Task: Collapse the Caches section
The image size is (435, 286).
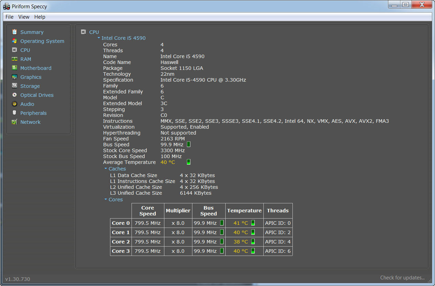Action: pyautogui.click(x=106, y=169)
